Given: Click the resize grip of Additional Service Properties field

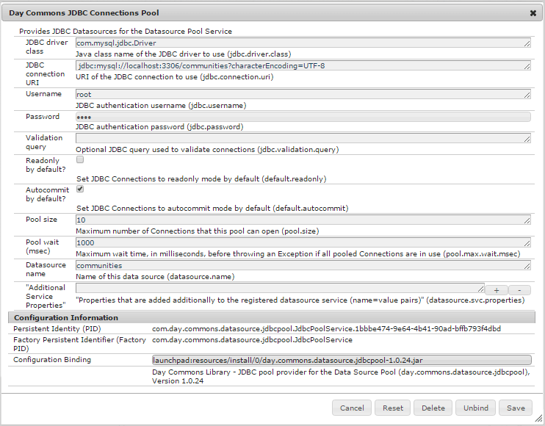Looking at the screenshot, I should (x=480, y=289).
